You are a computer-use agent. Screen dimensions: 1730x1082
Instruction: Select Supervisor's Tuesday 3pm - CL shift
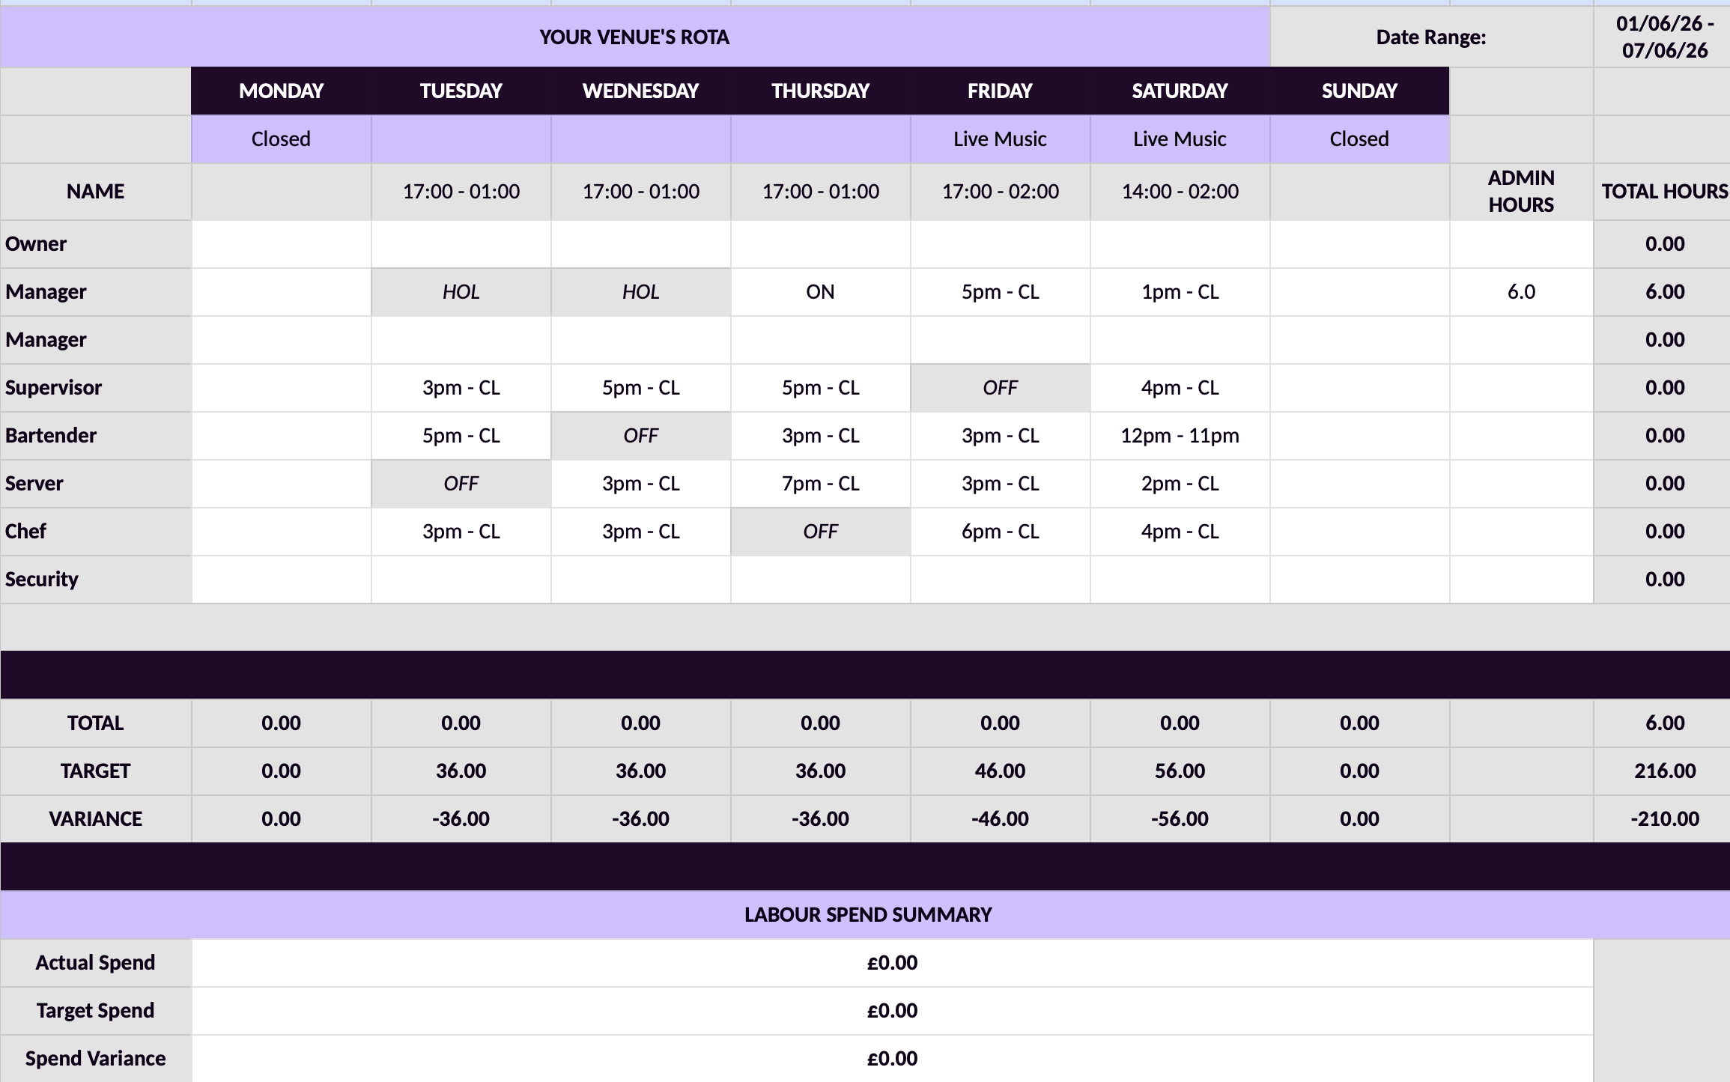click(x=461, y=388)
